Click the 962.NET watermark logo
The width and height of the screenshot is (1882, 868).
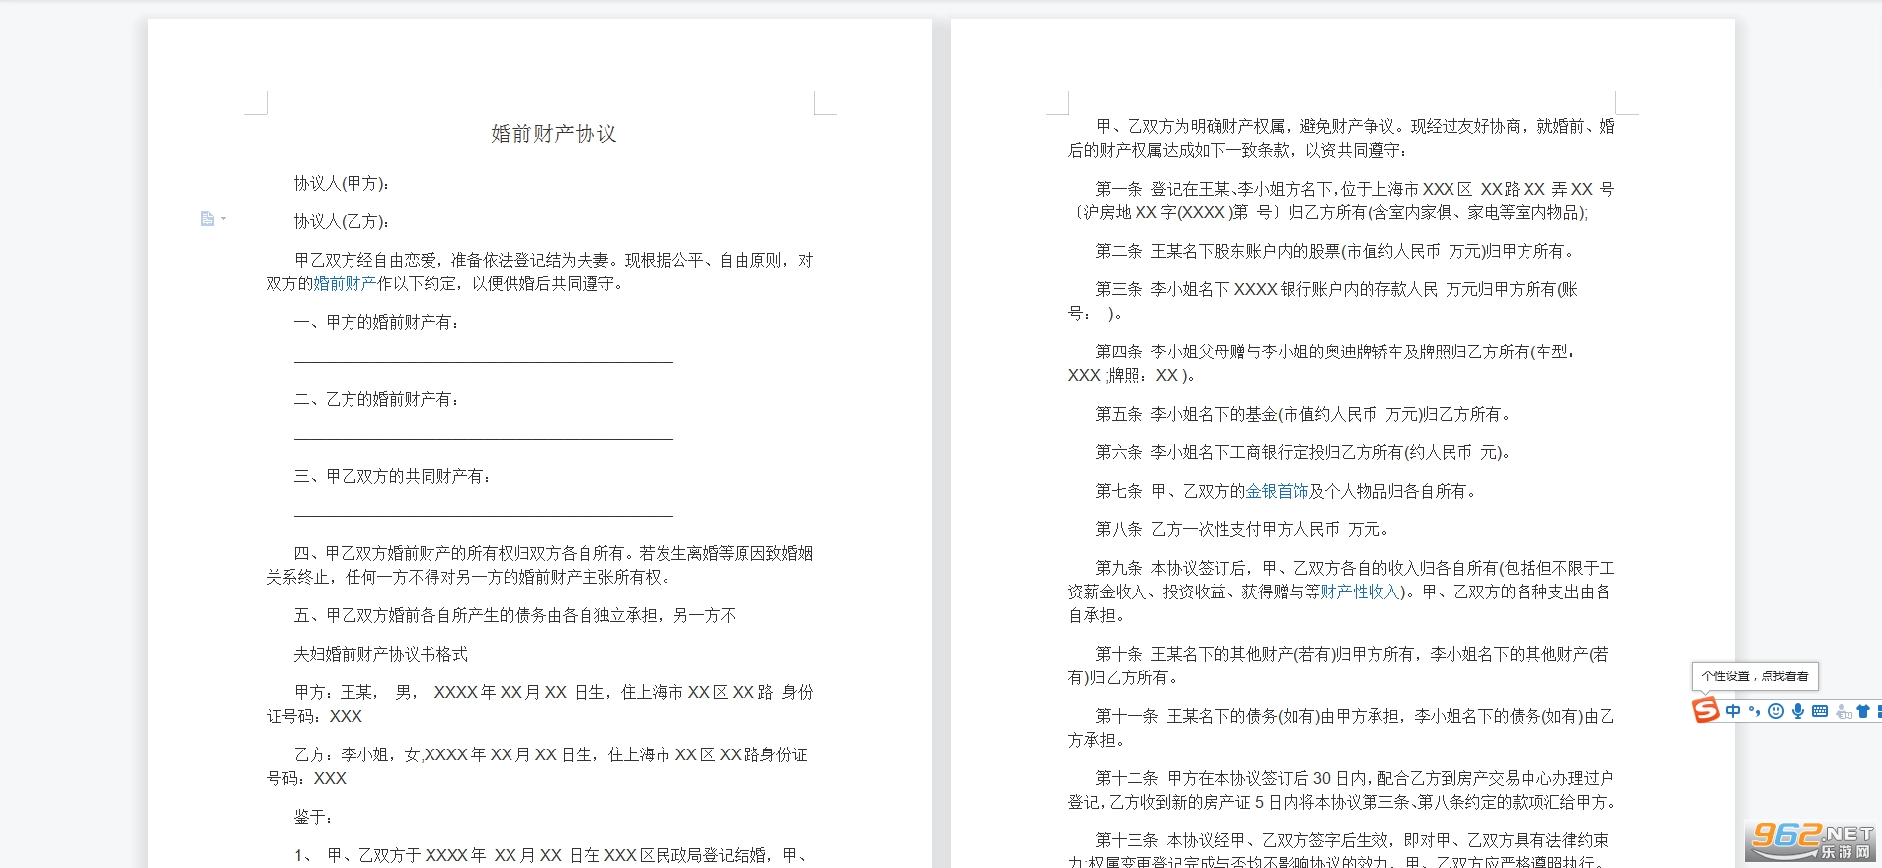coord(1810,840)
